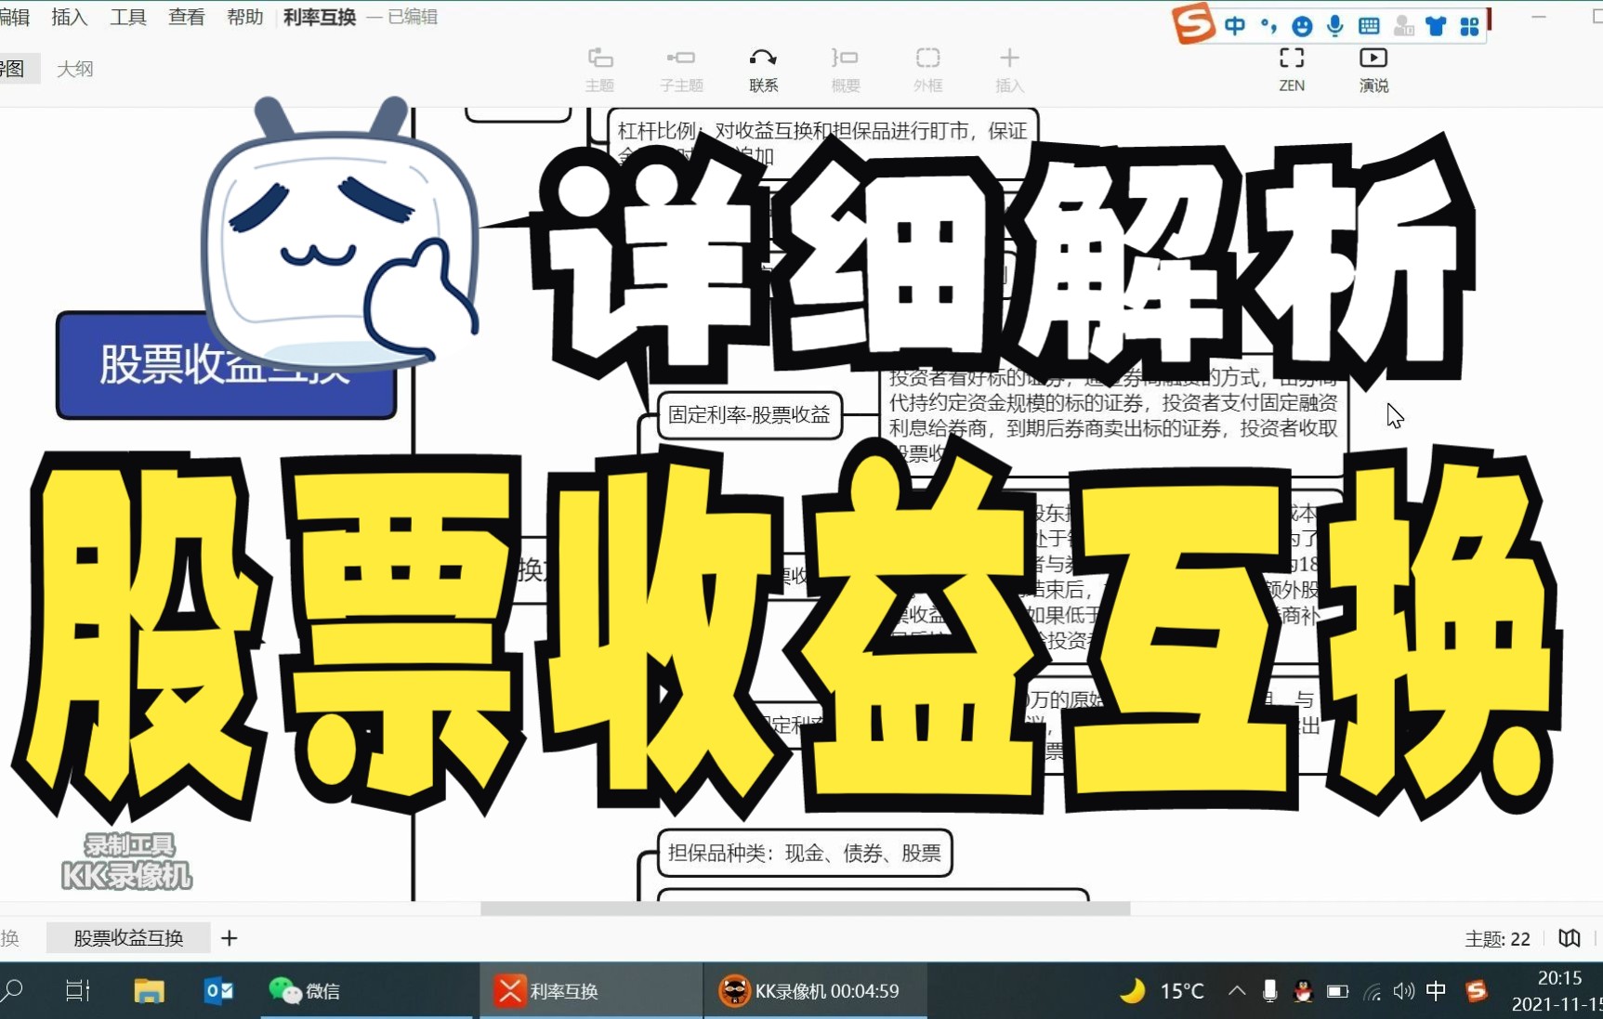Expand hidden system tray icons chevron
Screen dimensions: 1603x1019
(1237, 991)
